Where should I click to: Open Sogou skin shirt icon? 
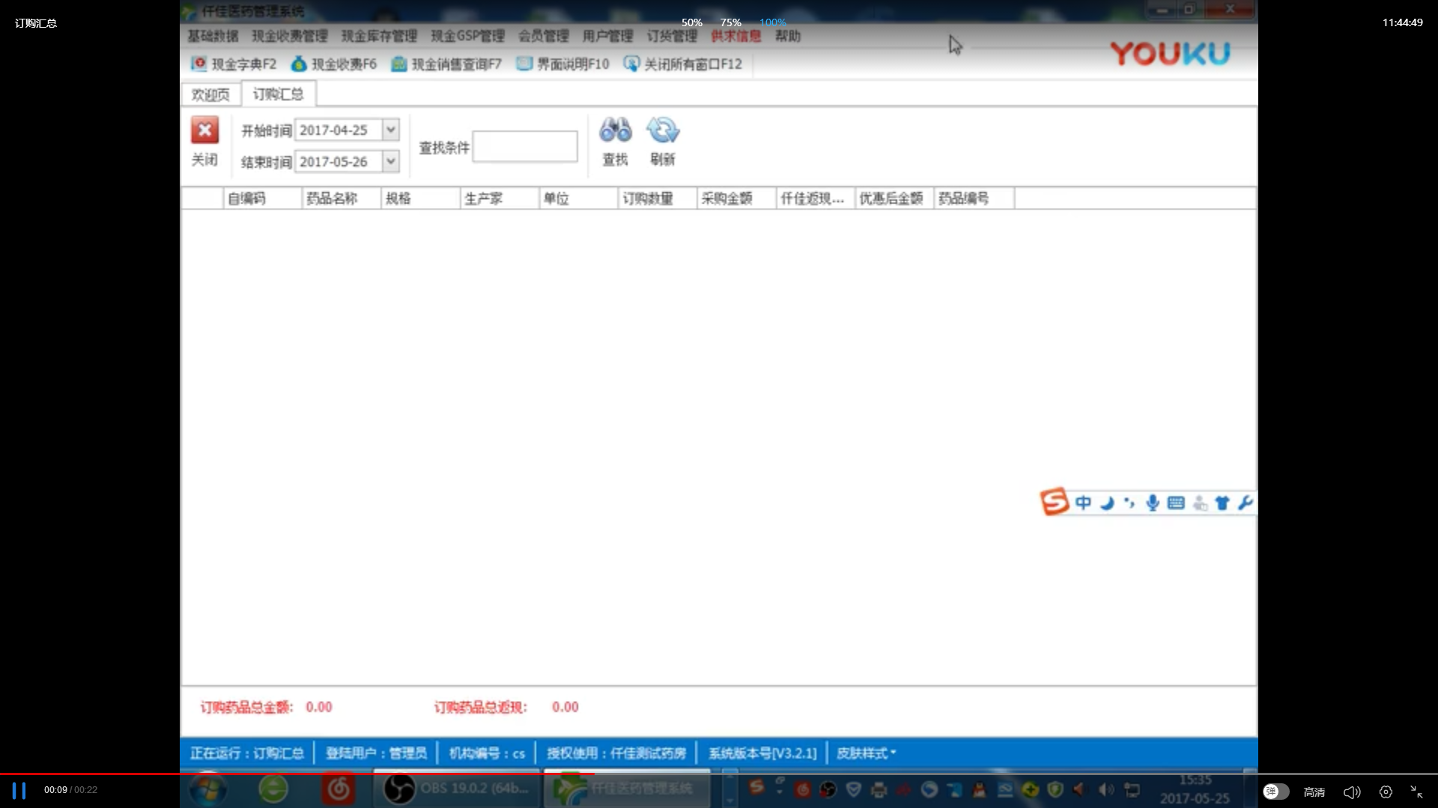(1222, 503)
